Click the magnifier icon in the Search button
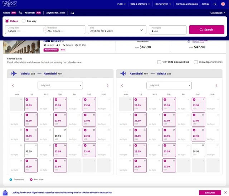Screen dimensions: 229x196 point(201,30)
